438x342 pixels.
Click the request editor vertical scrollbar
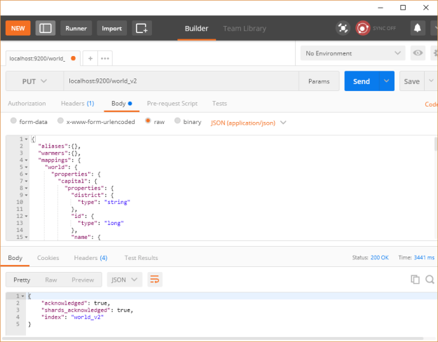point(436,144)
